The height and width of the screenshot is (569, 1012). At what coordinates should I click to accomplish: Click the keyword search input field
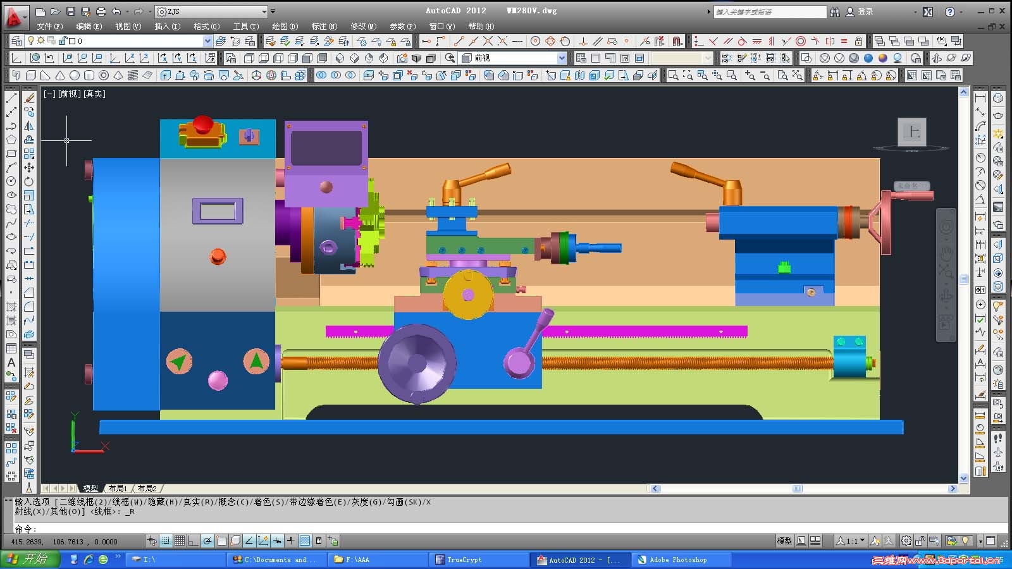(x=769, y=12)
